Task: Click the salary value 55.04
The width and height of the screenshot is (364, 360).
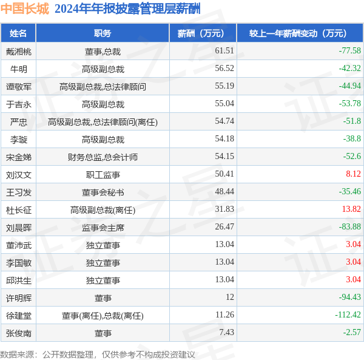Action: point(224,104)
